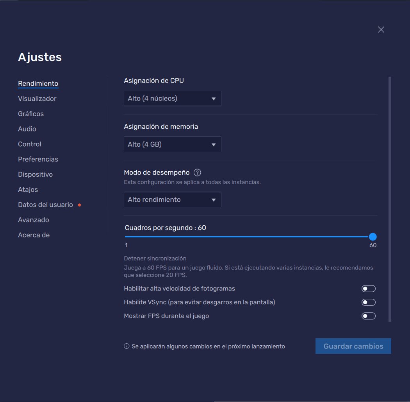Select the Rendimiento tab
The image size is (410, 402).
click(x=38, y=84)
